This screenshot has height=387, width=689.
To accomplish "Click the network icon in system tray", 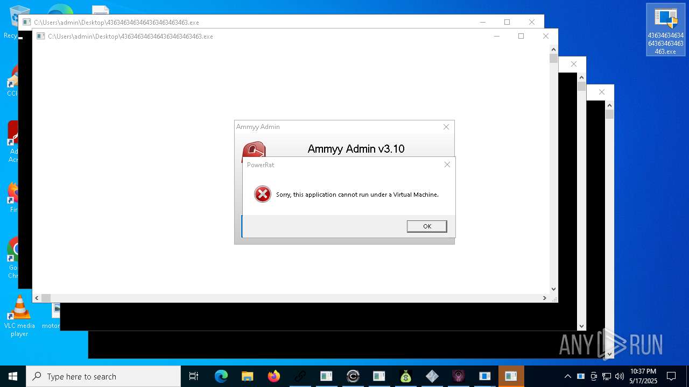I will (607, 376).
